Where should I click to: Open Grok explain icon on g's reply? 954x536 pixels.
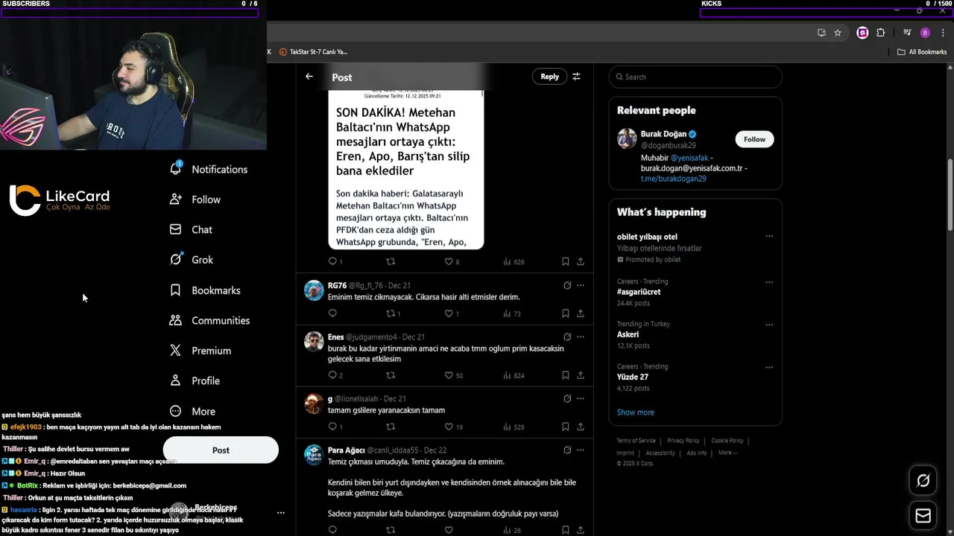pos(567,398)
